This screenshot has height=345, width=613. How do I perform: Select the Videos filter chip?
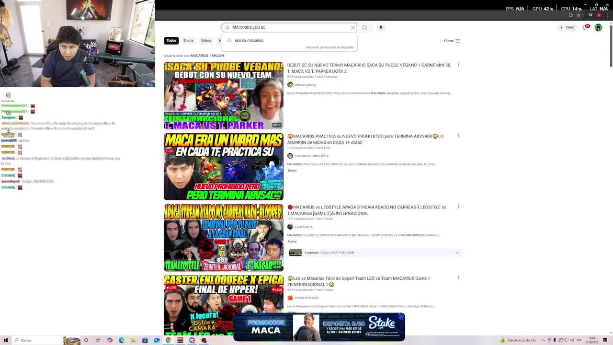(206, 41)
